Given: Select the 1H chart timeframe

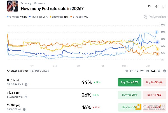Looking at the screenshot, I should tap(127, 71).
